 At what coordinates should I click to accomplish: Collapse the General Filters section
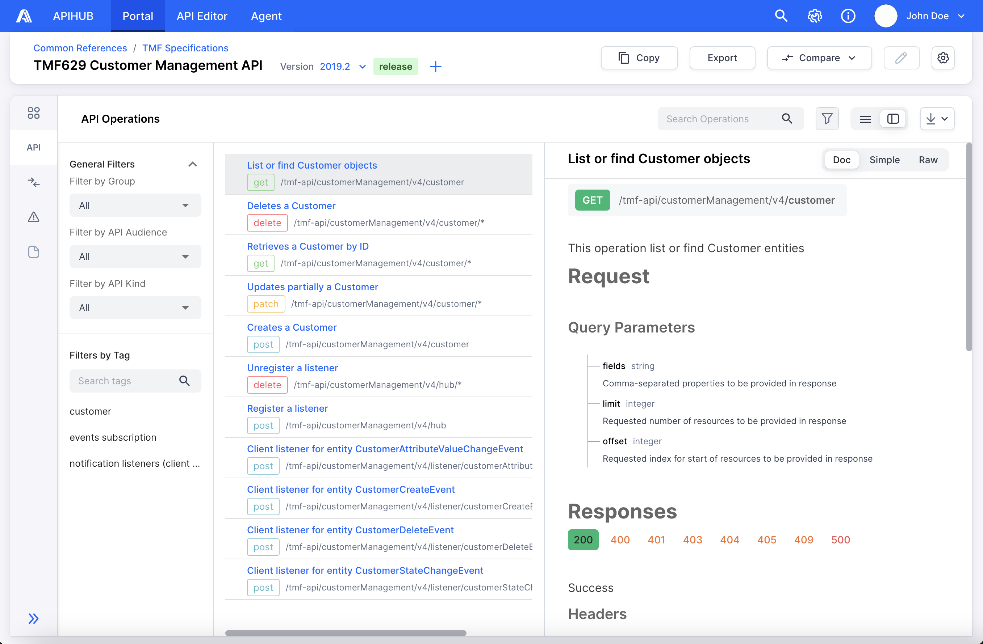192,164
